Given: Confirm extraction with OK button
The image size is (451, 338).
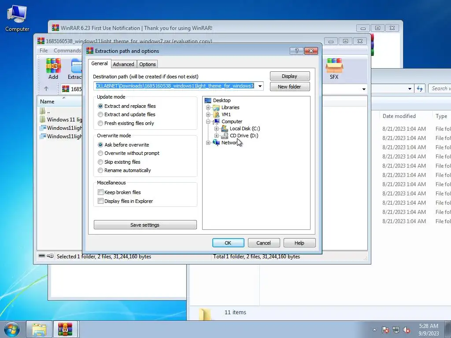Looking at the screenshot, I should click(228, 243).
